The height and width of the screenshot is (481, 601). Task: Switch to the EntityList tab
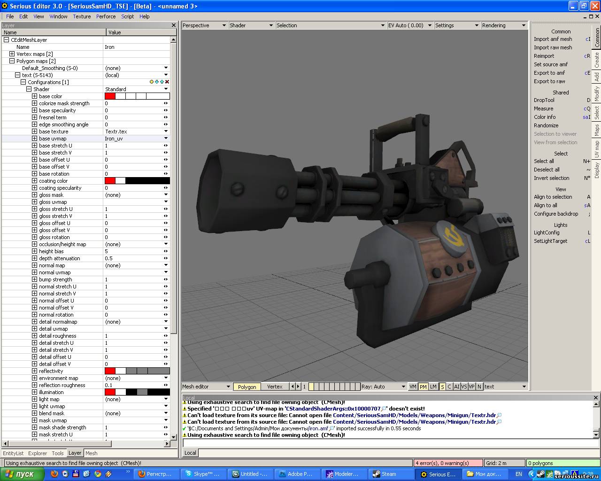pos(13,453)
